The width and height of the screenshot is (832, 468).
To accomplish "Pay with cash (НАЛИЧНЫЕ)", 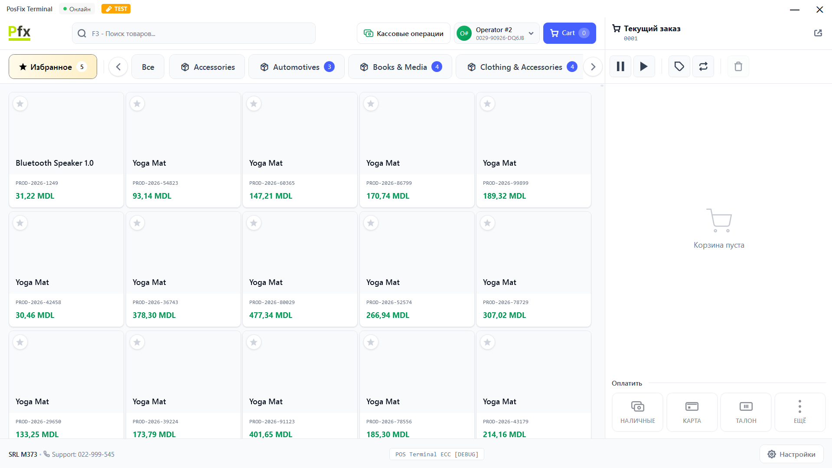I will 637,412.
